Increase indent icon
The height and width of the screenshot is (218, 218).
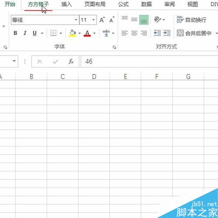(167, 33)
